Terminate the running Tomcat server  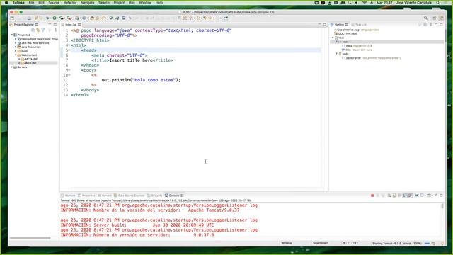click(x=372, y=195)
